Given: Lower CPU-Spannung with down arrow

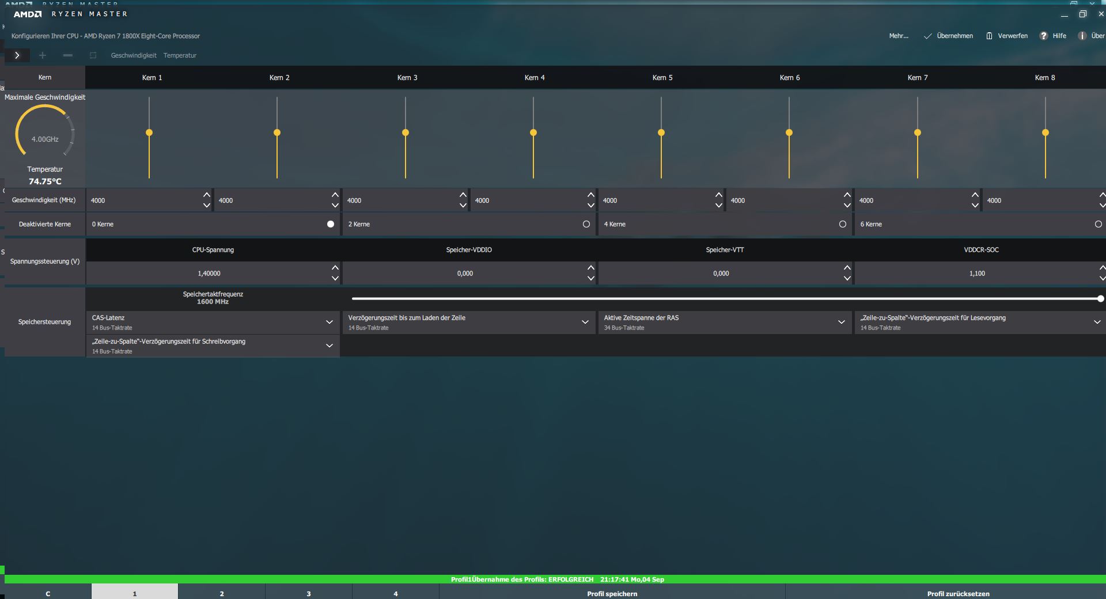Looking at the screenshot, I should click(x=335, y=278).
